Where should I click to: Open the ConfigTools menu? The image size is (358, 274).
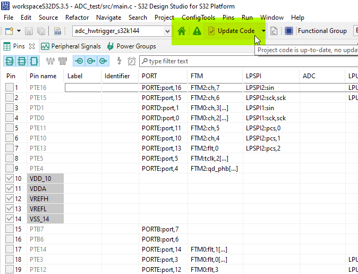pyautogui.click(x=198, y=18)
